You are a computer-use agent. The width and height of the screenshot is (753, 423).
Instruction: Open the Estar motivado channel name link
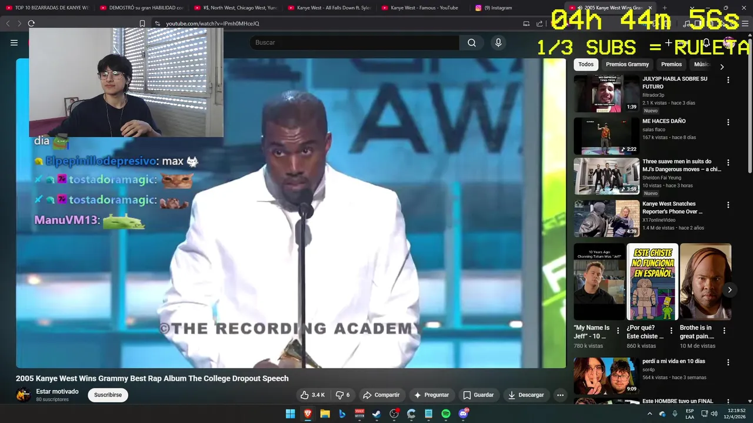coord(57,391)
